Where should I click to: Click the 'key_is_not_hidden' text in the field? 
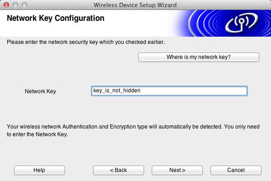pos(117,90)
